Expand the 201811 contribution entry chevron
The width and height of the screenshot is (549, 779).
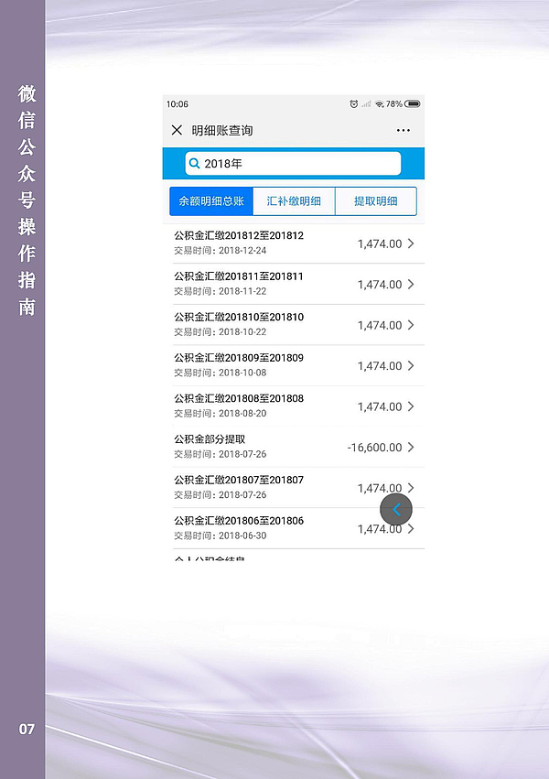[411, 285]
